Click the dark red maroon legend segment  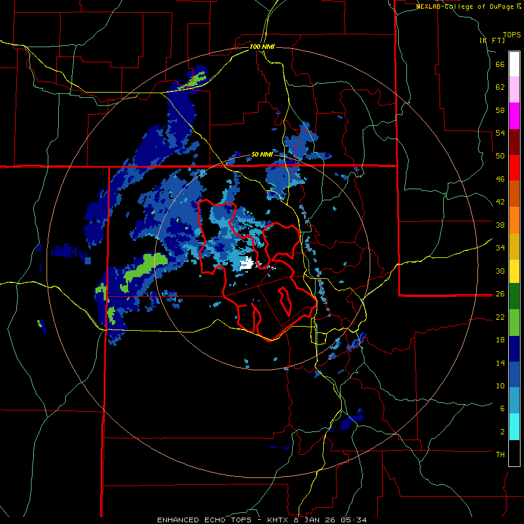pos(514,141)
